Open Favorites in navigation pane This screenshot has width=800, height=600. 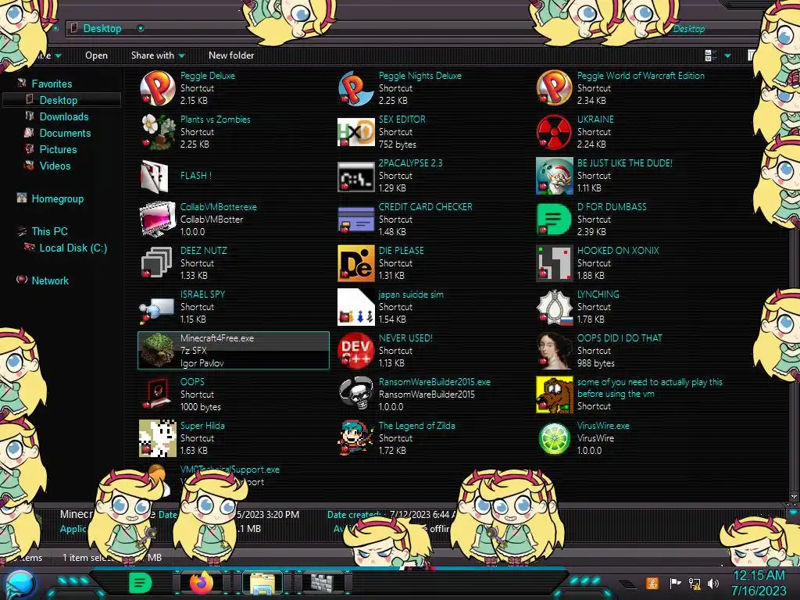coord(52,84)
